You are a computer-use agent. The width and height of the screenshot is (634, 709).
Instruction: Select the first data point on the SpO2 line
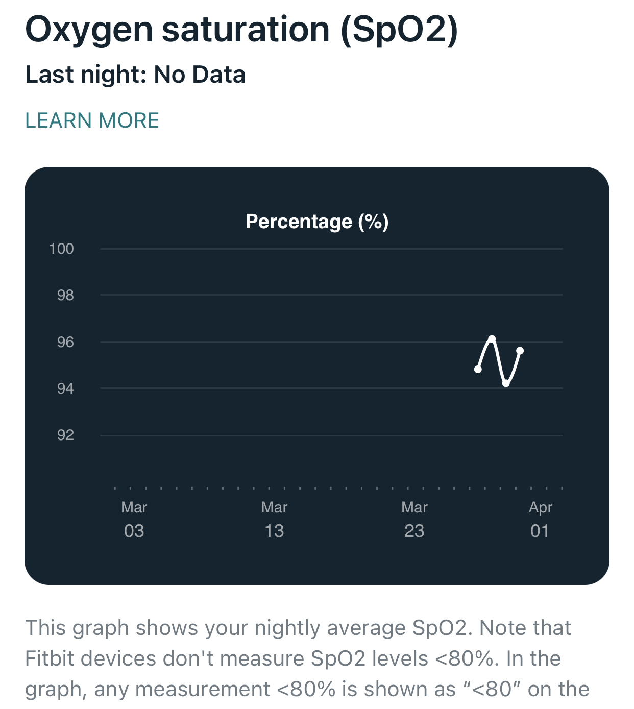pos(478,369)
